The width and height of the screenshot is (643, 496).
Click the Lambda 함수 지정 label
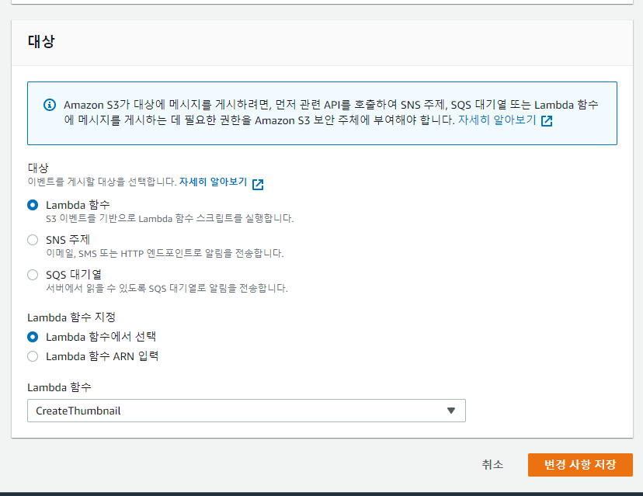pyautogui.click(x=71, y=317)
